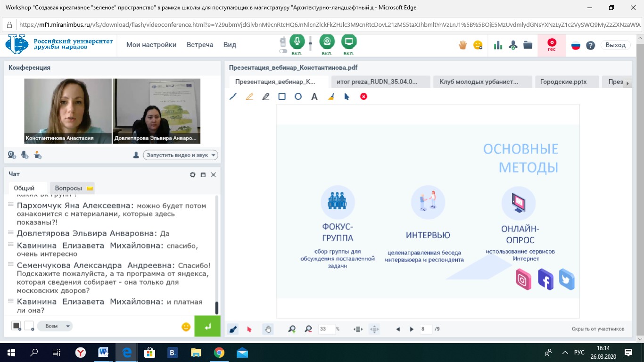
Task: Click Константинова Анастасия video thumbnail
Action: click(x=68, y=111)
